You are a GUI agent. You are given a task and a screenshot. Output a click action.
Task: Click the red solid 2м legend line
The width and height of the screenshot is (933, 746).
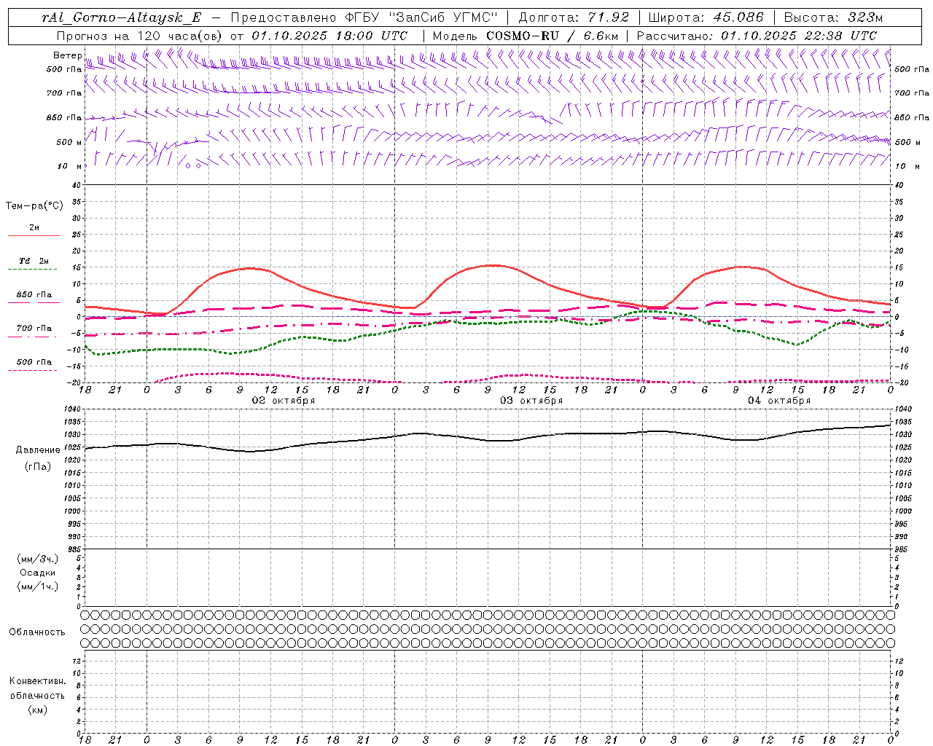(34, 236)
